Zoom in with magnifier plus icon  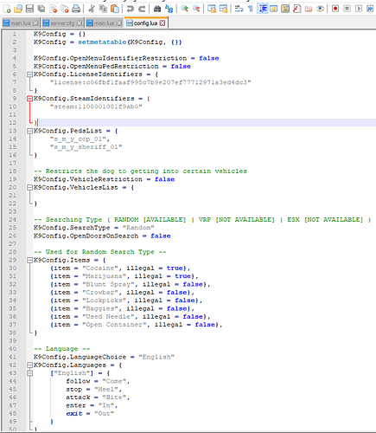tap(184, 9)
